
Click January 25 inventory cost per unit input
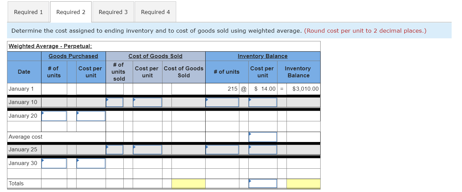[262, 149]
